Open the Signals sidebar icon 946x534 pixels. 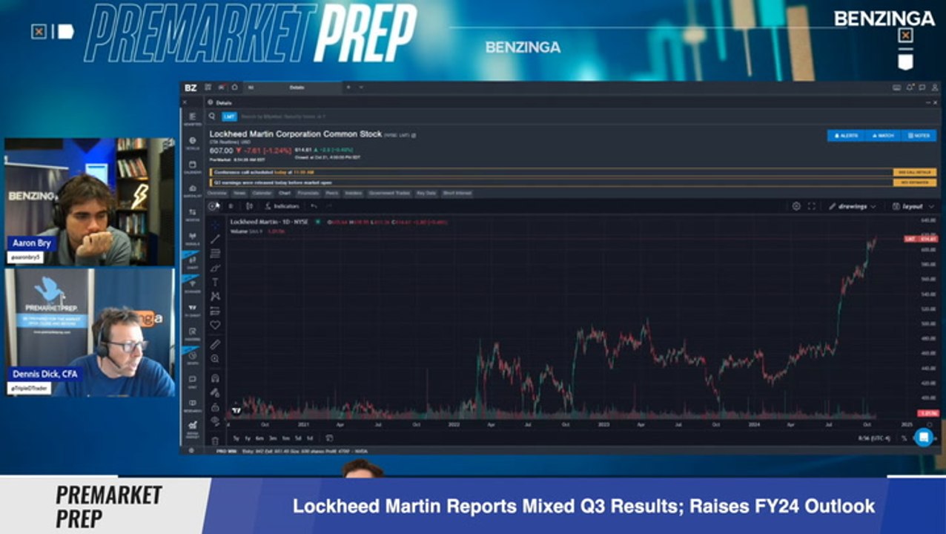click(x=193, y=238)
